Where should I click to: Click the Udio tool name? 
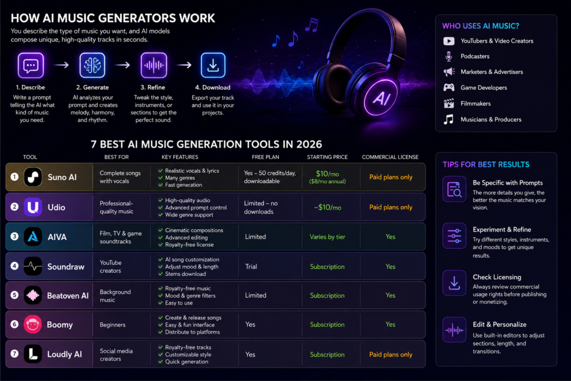tap(56, 208)
